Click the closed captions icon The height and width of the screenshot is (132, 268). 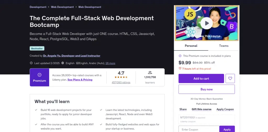tap(77, 63)
